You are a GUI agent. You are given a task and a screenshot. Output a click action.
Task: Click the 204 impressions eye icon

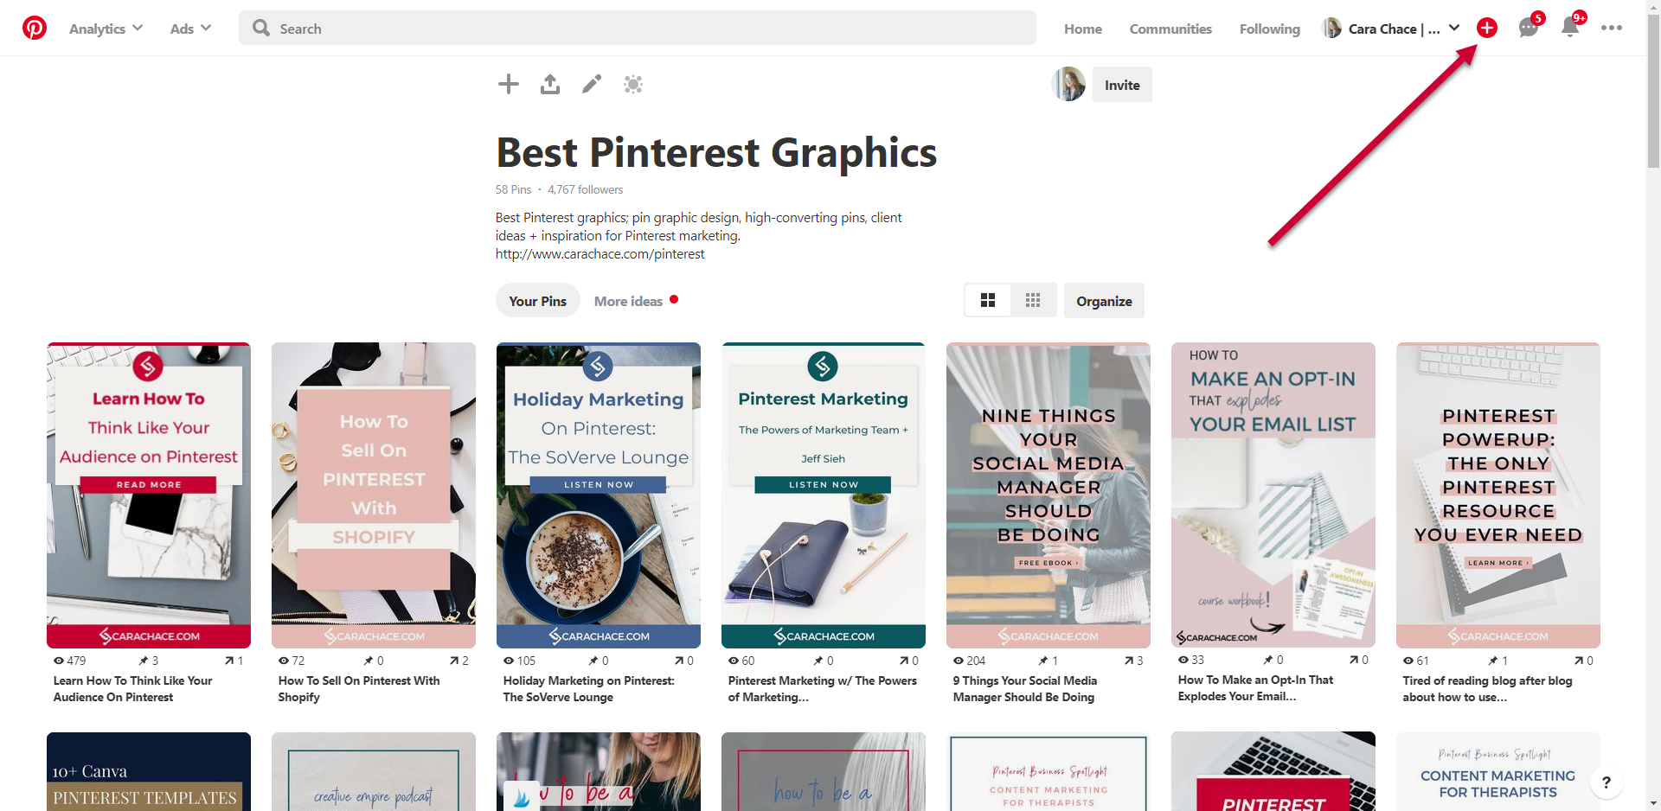pyautogui.click(x=959, y=661)
